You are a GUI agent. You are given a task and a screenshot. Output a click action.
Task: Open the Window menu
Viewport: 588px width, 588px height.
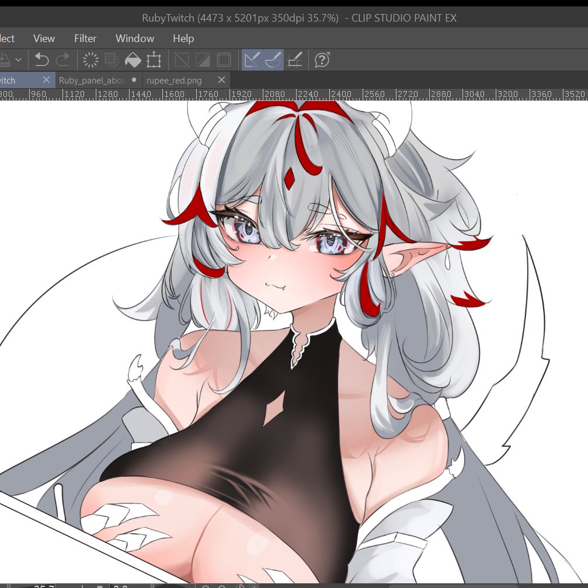tap(135, 39)
